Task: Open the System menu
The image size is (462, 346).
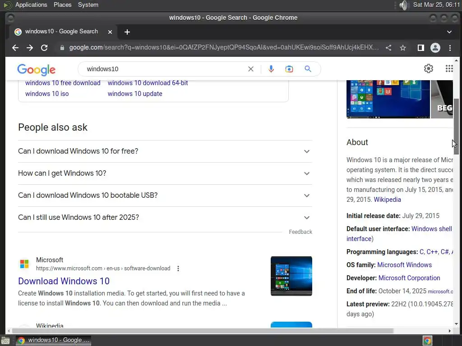Action: click(x=88, y=5)
